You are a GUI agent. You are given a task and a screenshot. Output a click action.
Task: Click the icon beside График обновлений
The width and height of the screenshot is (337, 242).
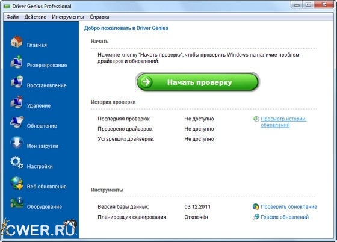[256, 217]
